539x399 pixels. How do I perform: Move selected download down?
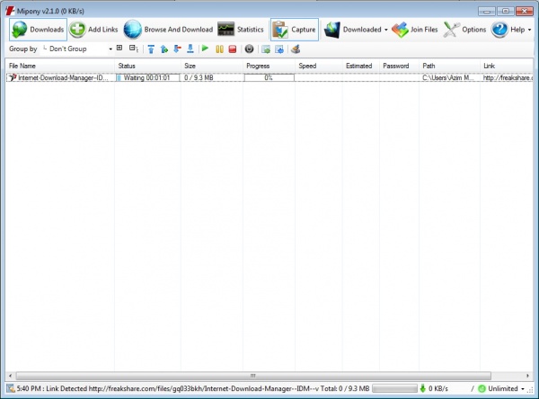pos(177,49)
